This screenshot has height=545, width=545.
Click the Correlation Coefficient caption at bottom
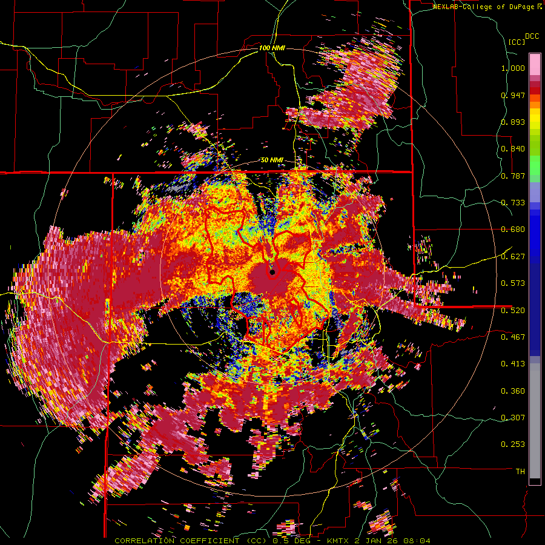[x=272, y=541]
